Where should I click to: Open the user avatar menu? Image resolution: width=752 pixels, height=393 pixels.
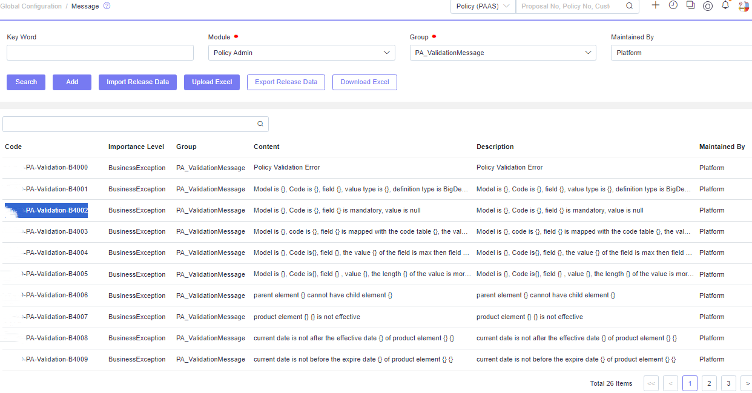[744, 6]
